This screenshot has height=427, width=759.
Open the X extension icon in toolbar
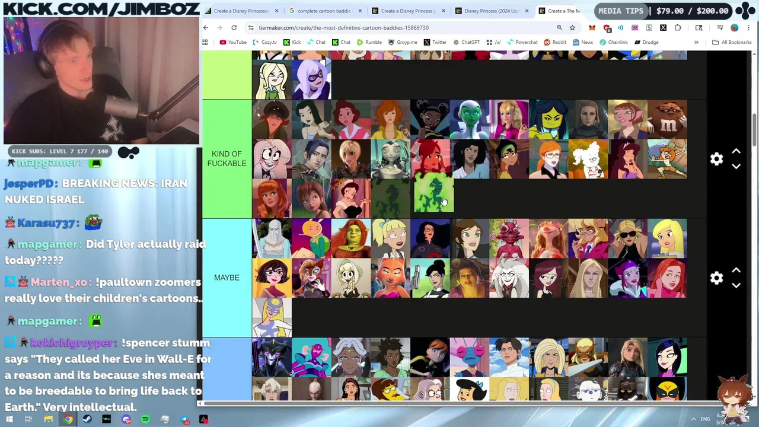pos(663,27)
